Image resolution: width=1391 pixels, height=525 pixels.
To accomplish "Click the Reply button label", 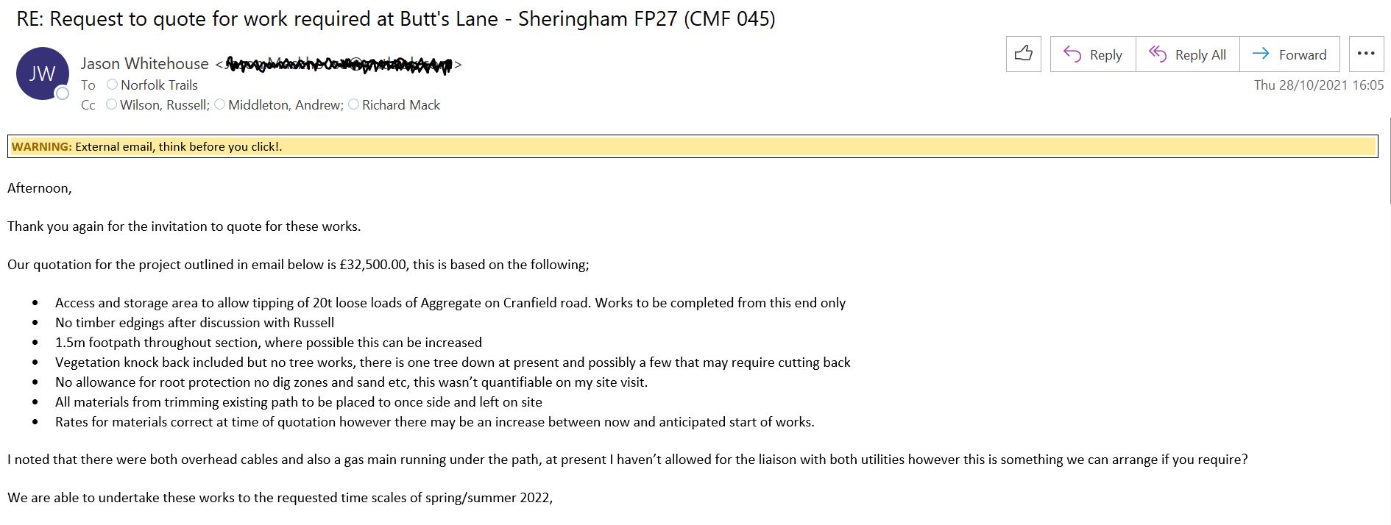I will 1105,54.
